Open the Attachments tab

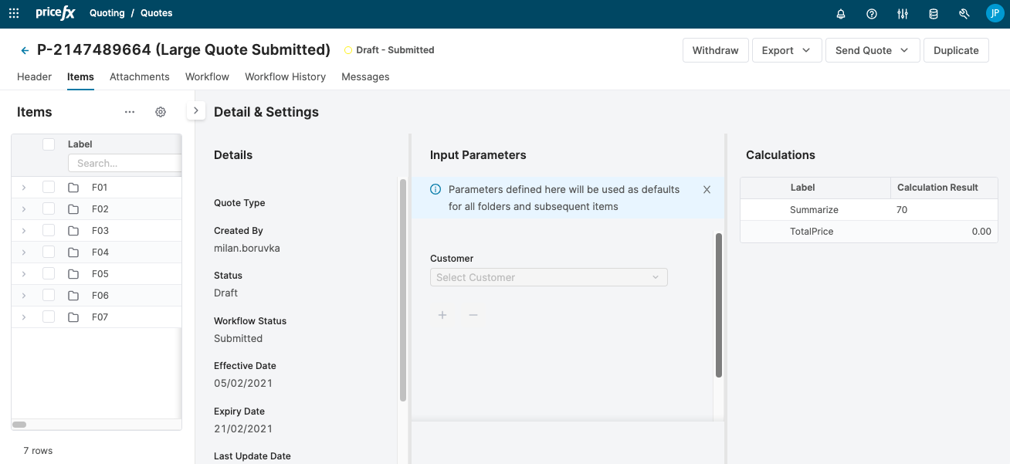[x=139, y=76]
